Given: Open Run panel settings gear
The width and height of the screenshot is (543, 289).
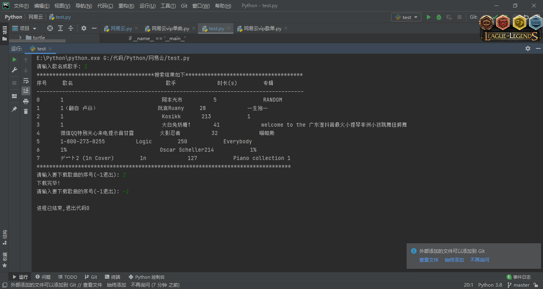Looking at the screenshot, I should point(527,48).
